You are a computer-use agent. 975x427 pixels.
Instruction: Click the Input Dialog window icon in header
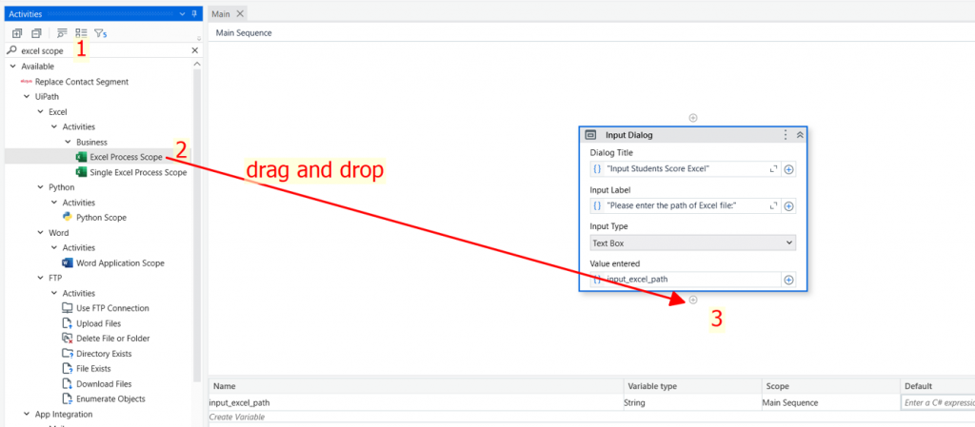pyautogui.click(x=591, y=135)
